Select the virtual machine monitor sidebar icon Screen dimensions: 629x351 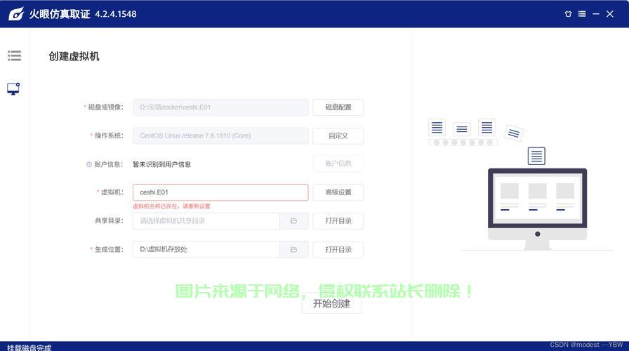(x=13, y=88)
